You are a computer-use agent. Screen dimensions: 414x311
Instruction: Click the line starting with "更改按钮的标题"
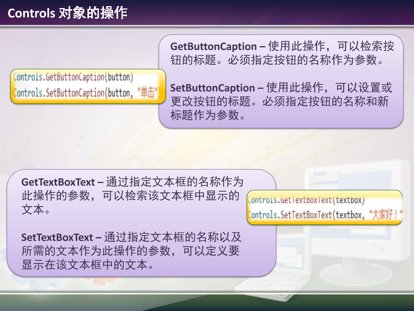click(x=279, y=101)
